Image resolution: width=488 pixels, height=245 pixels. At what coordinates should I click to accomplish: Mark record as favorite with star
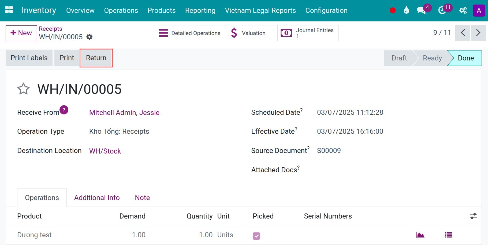point(23,89)
